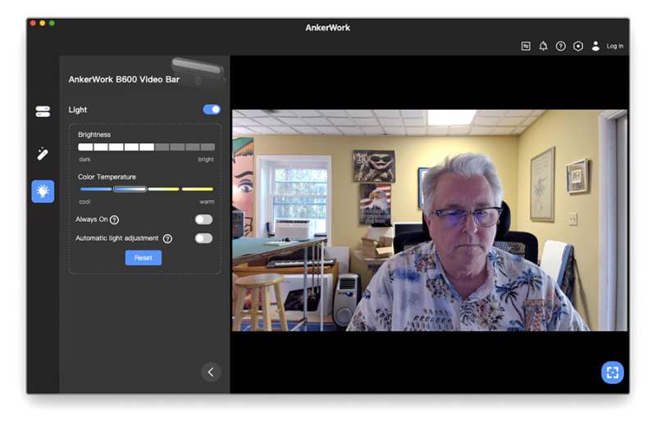Click the AnkerWork B600 Video Bar title
Screen dimensions: 656x429
[124, 79]
